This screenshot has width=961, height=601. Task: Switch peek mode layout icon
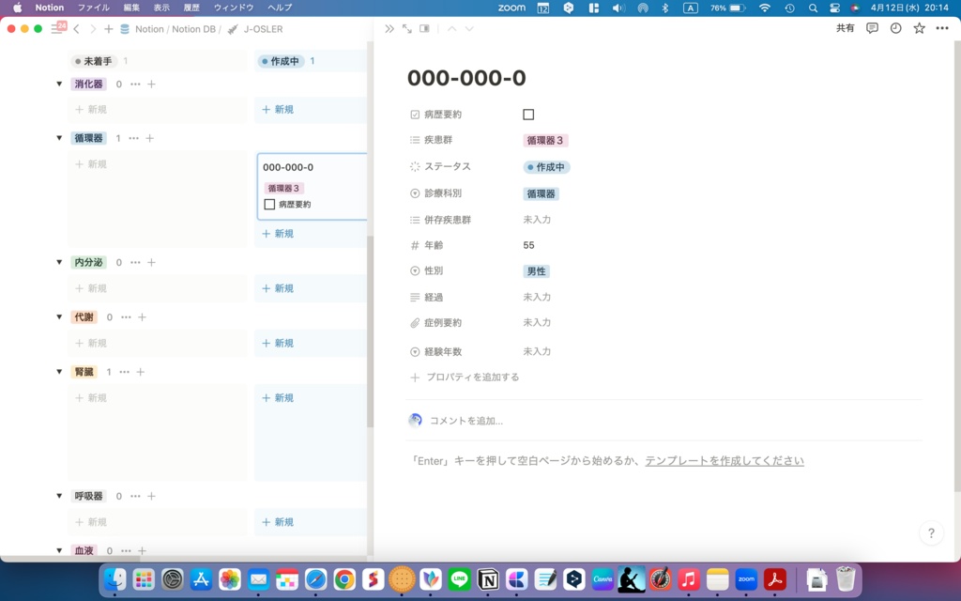tap(424, 29)
